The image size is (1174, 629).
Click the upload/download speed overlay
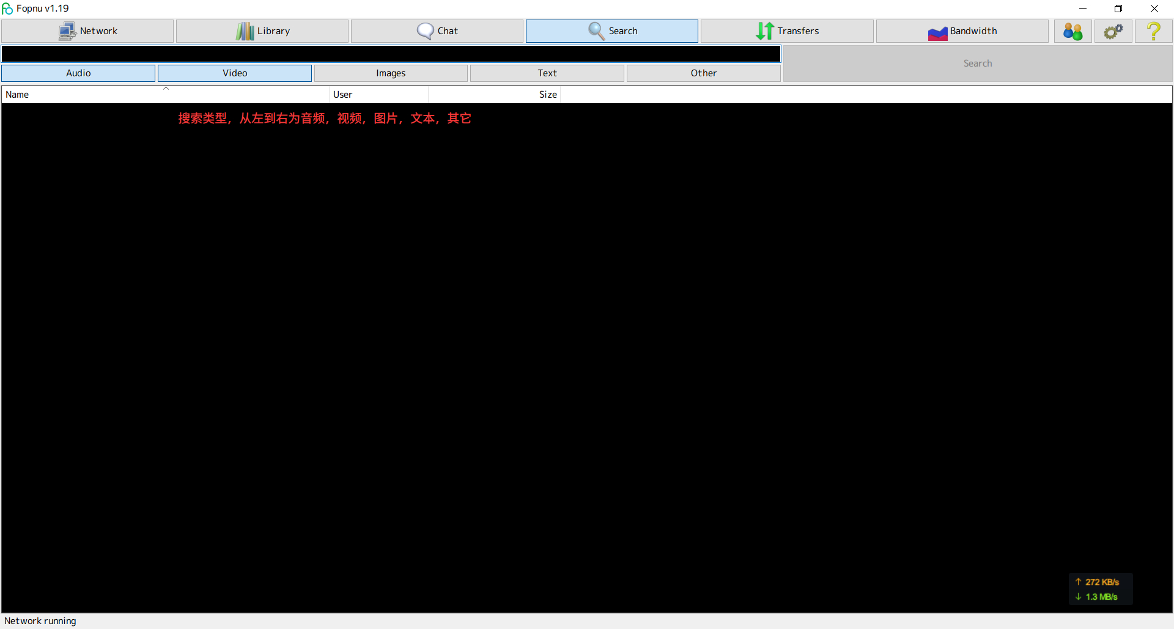pyautogui.click(x=1100, y=589)
